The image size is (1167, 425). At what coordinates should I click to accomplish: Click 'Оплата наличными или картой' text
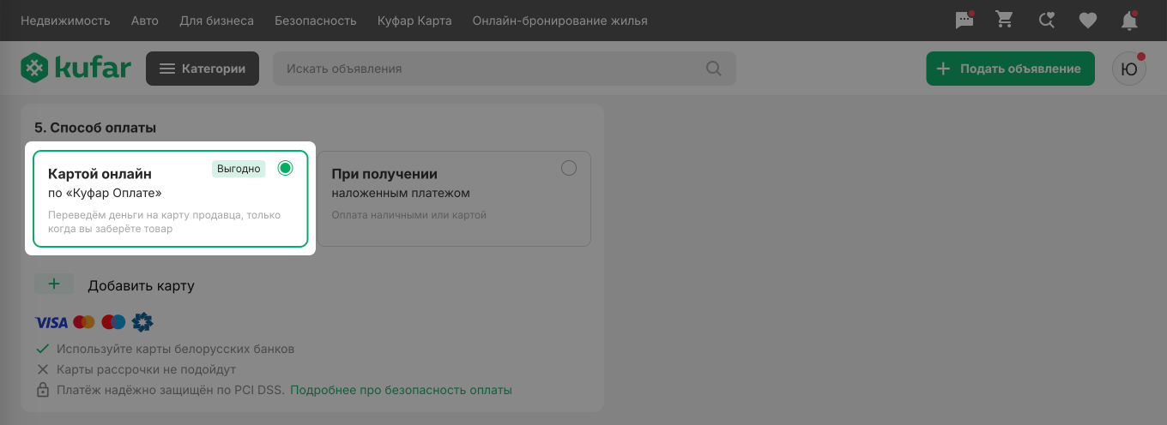[409, 214]
